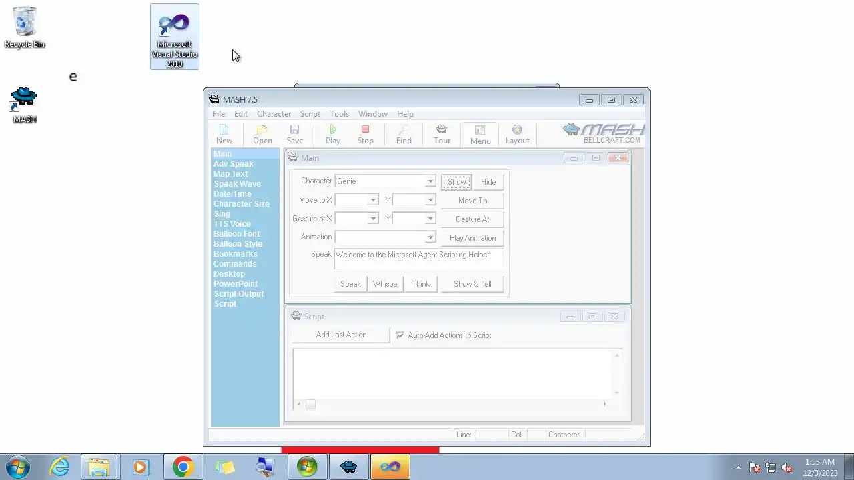
Task: Expand the Move to Y dropdown
Action: (x=430, y=200)
